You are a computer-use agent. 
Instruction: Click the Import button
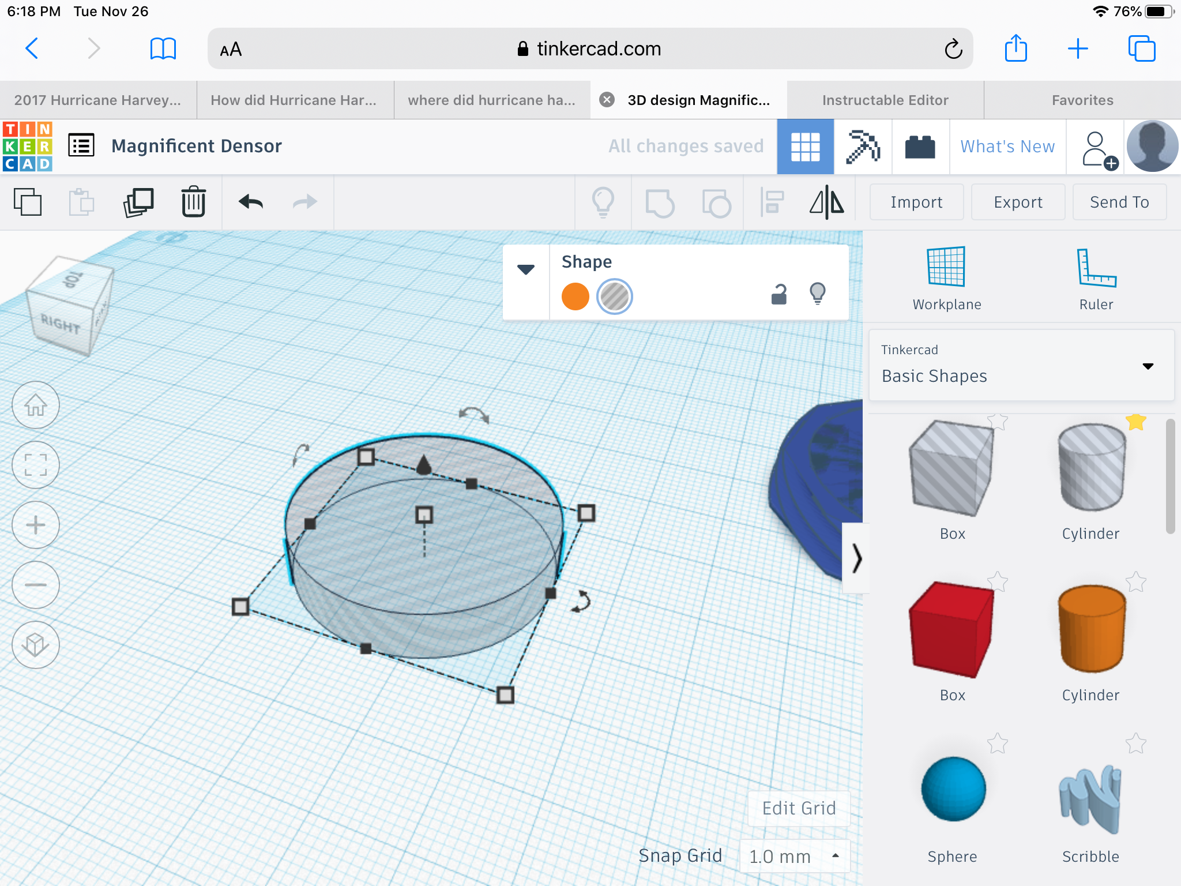pyautogui.click(x=916, y=202)
